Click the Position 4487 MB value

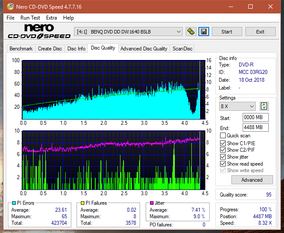262,216
